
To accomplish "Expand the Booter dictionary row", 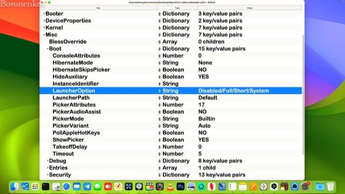I will (x=44, y=13).
